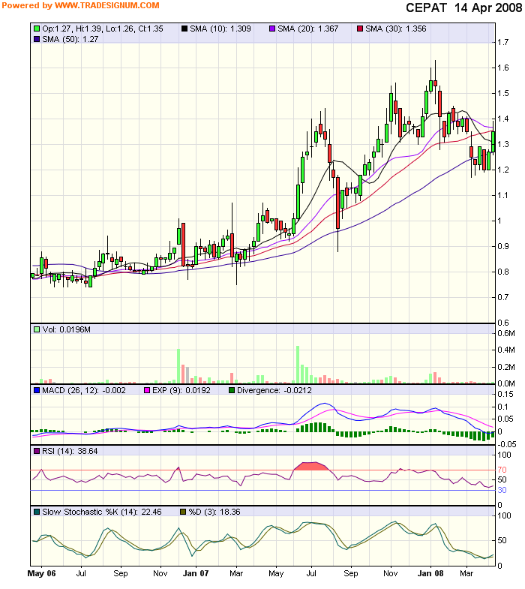Click the SMA (50): 1.27 label
This screenshot has height=589, width=525.
(x=70, y=39)
